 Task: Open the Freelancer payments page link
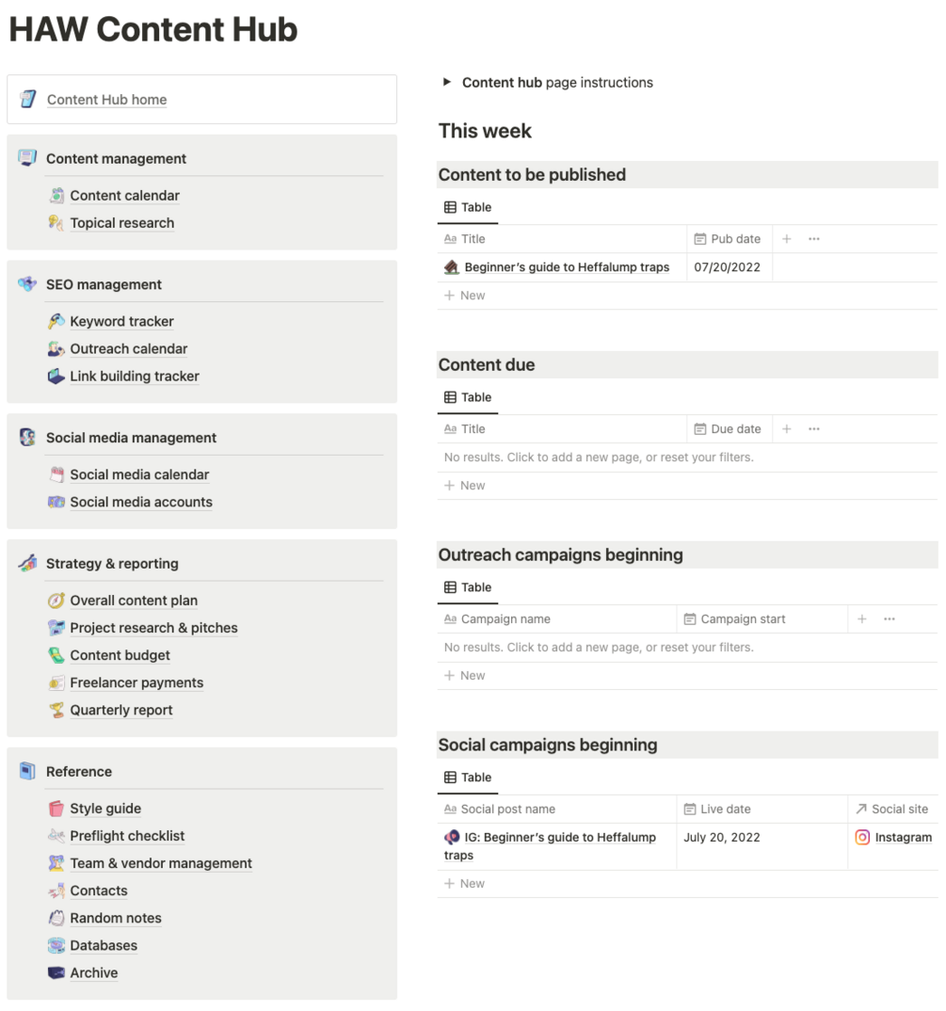136,682
